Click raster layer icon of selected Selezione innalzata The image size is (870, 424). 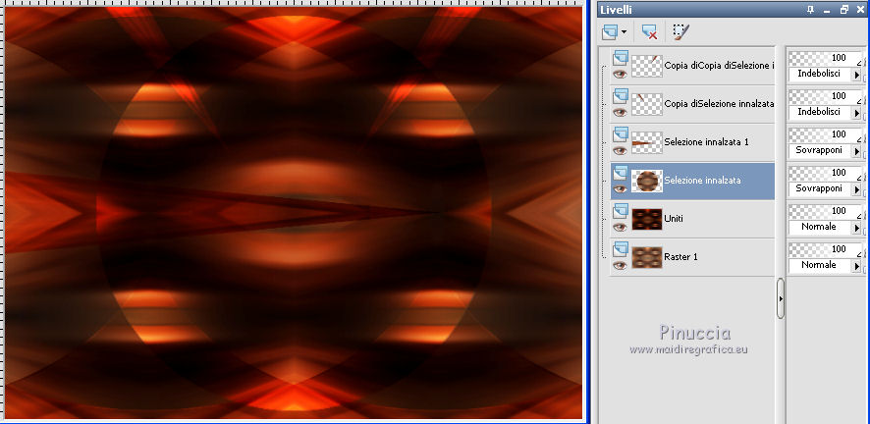click(x=621, y=172)
